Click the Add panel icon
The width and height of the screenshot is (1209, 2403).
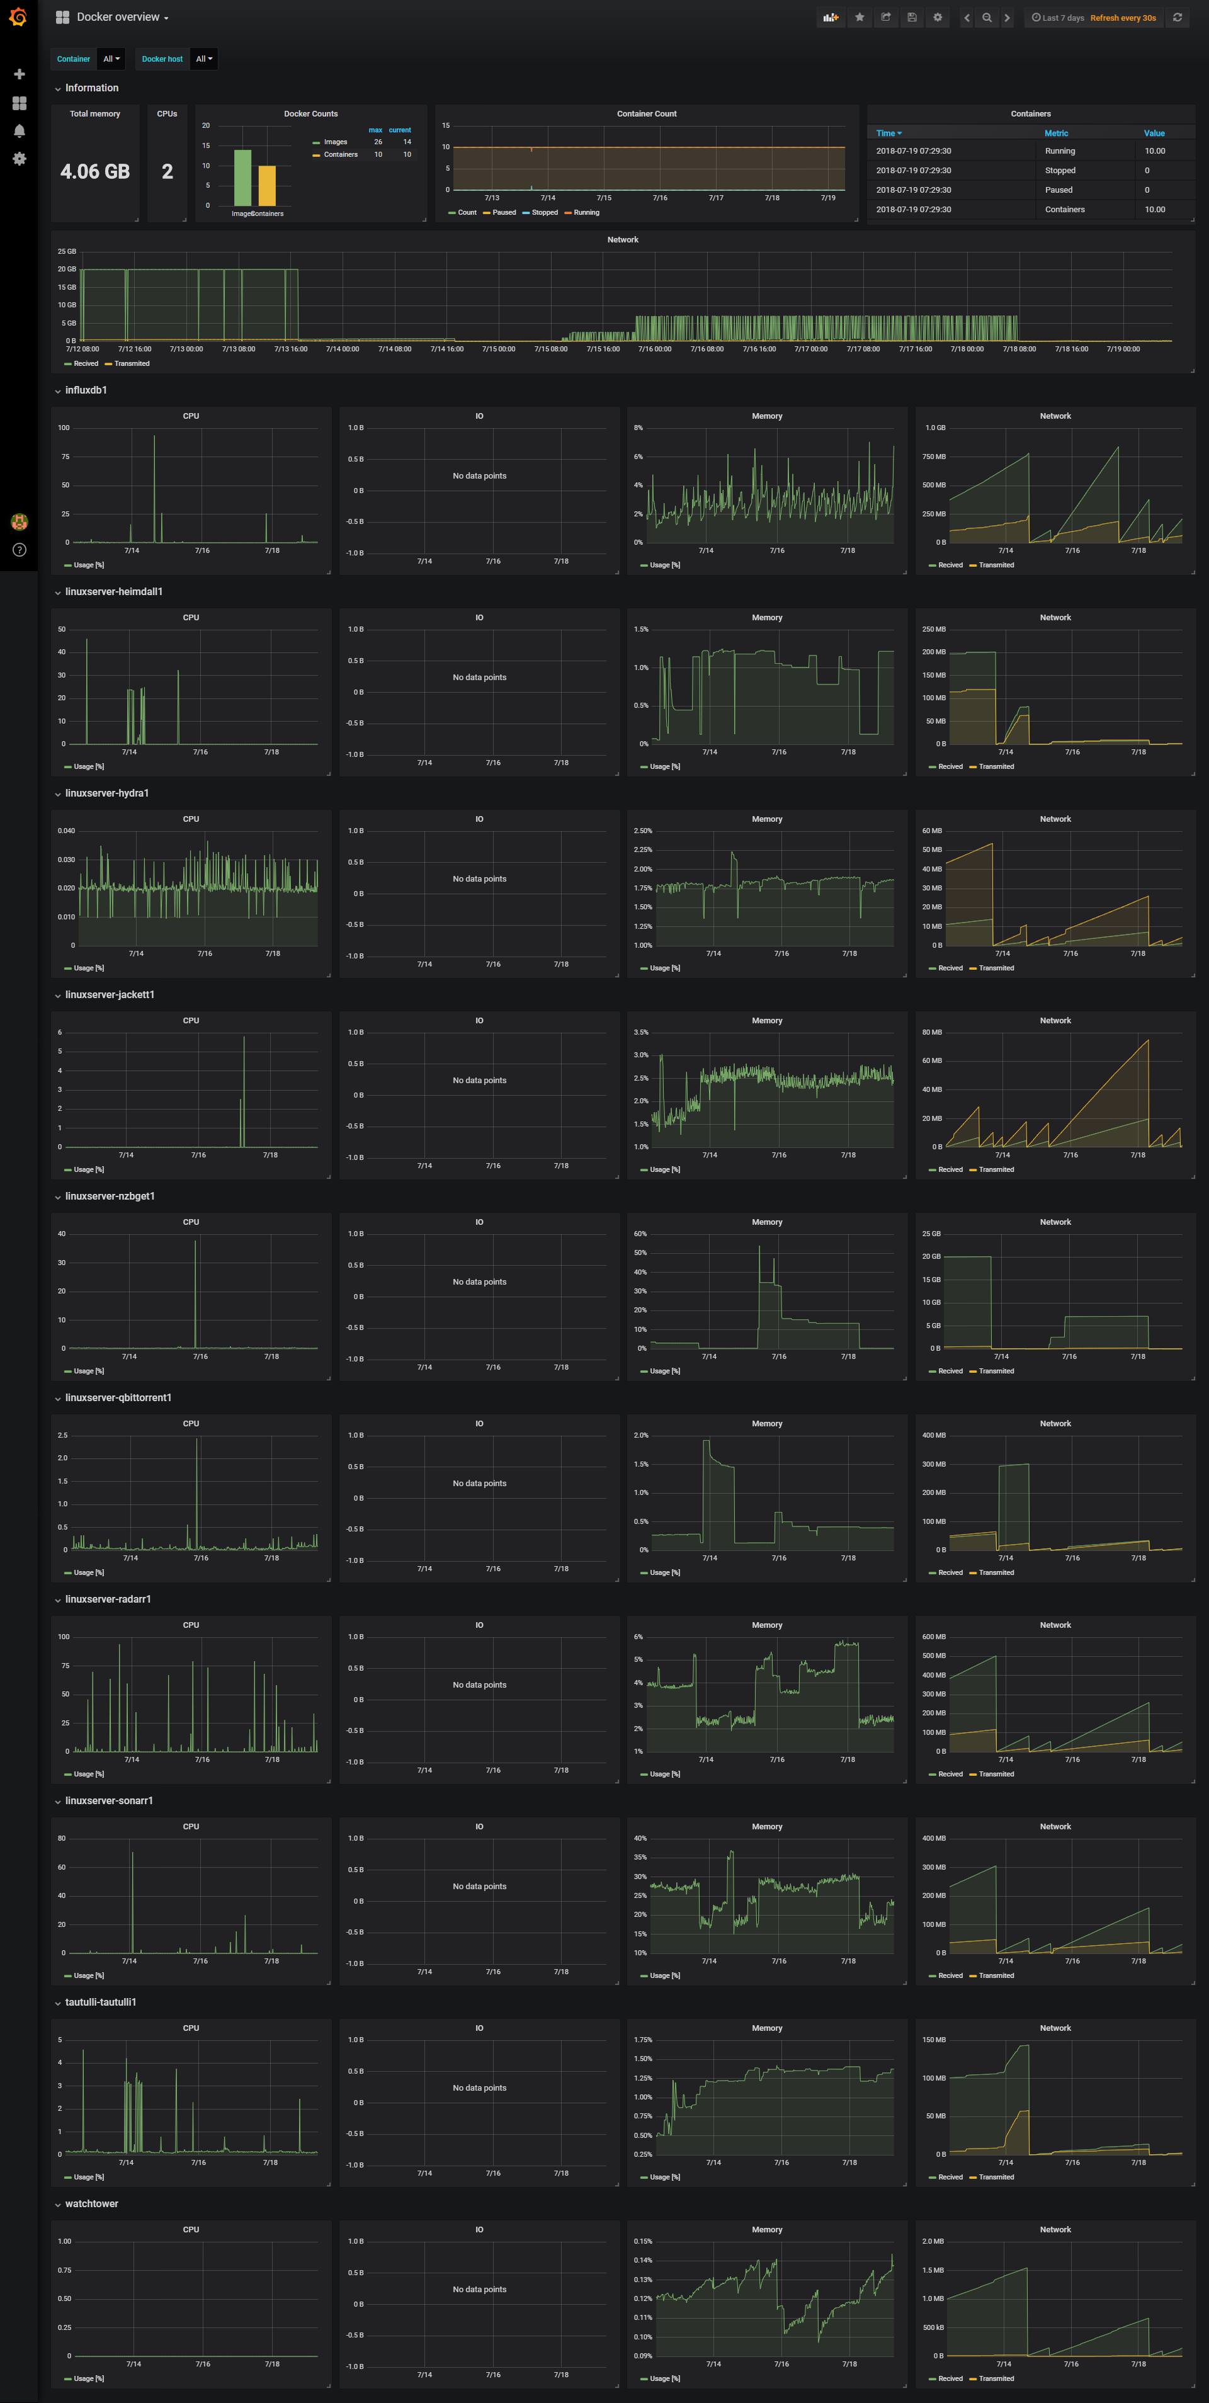click(831, 18)
